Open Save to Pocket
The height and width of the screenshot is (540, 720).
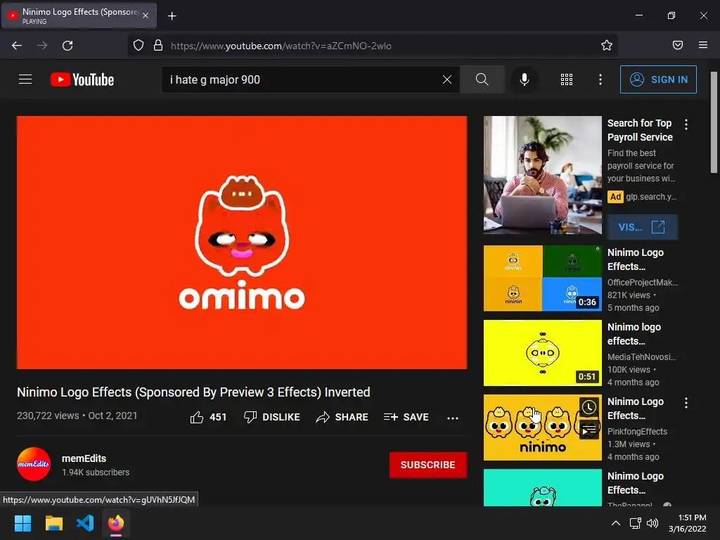677,45
